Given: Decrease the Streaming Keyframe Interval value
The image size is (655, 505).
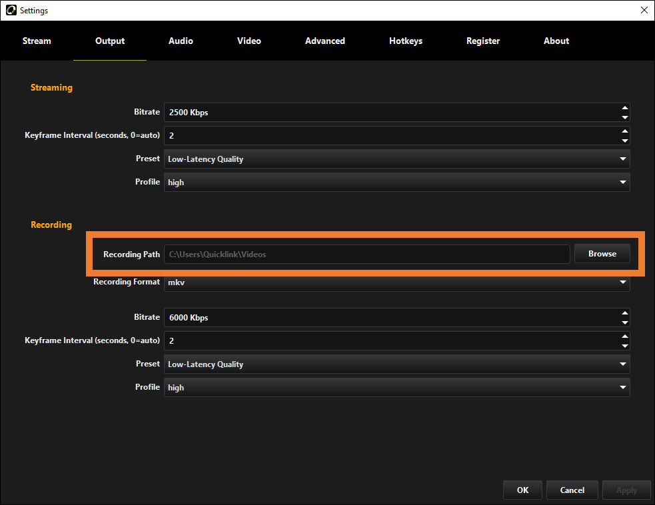Looking at the screenshot, I should click(x=625, y=141).
